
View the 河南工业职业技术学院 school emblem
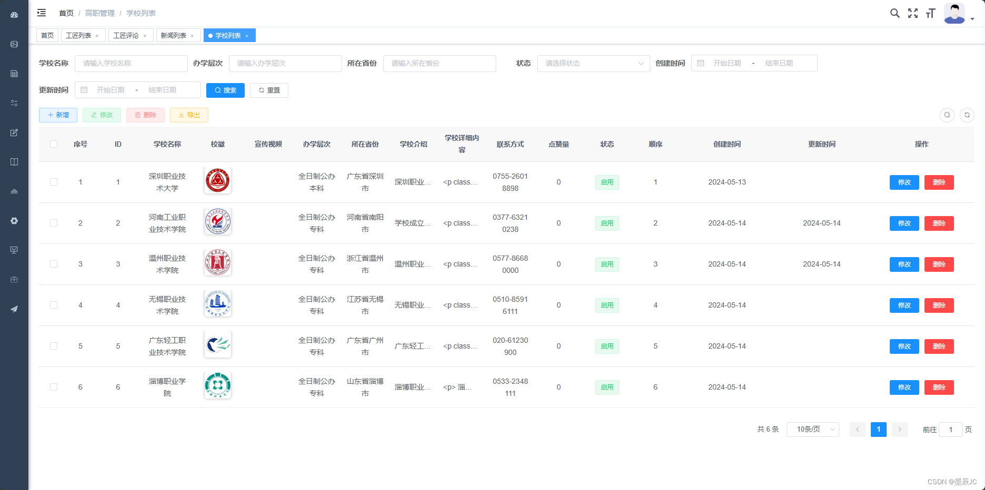(218, 222)
